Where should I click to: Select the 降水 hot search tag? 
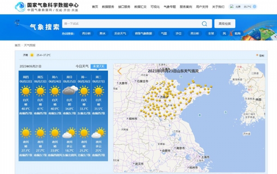[x=102, y=34]
